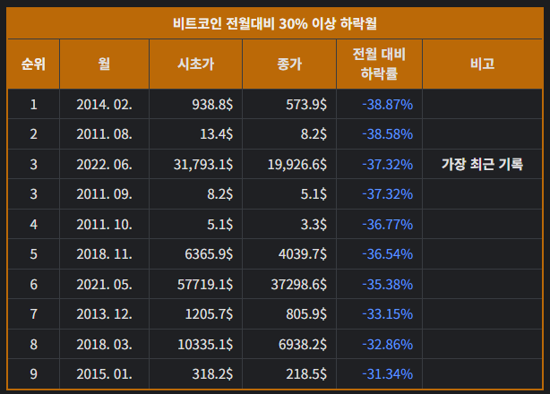This screenshot has width=550, height=394.
Task: Select the month cell '2011. 08.'
Action: coord(104,134)
